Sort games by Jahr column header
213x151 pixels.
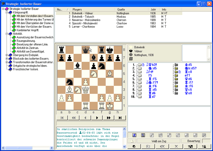(x=154, y=10)
